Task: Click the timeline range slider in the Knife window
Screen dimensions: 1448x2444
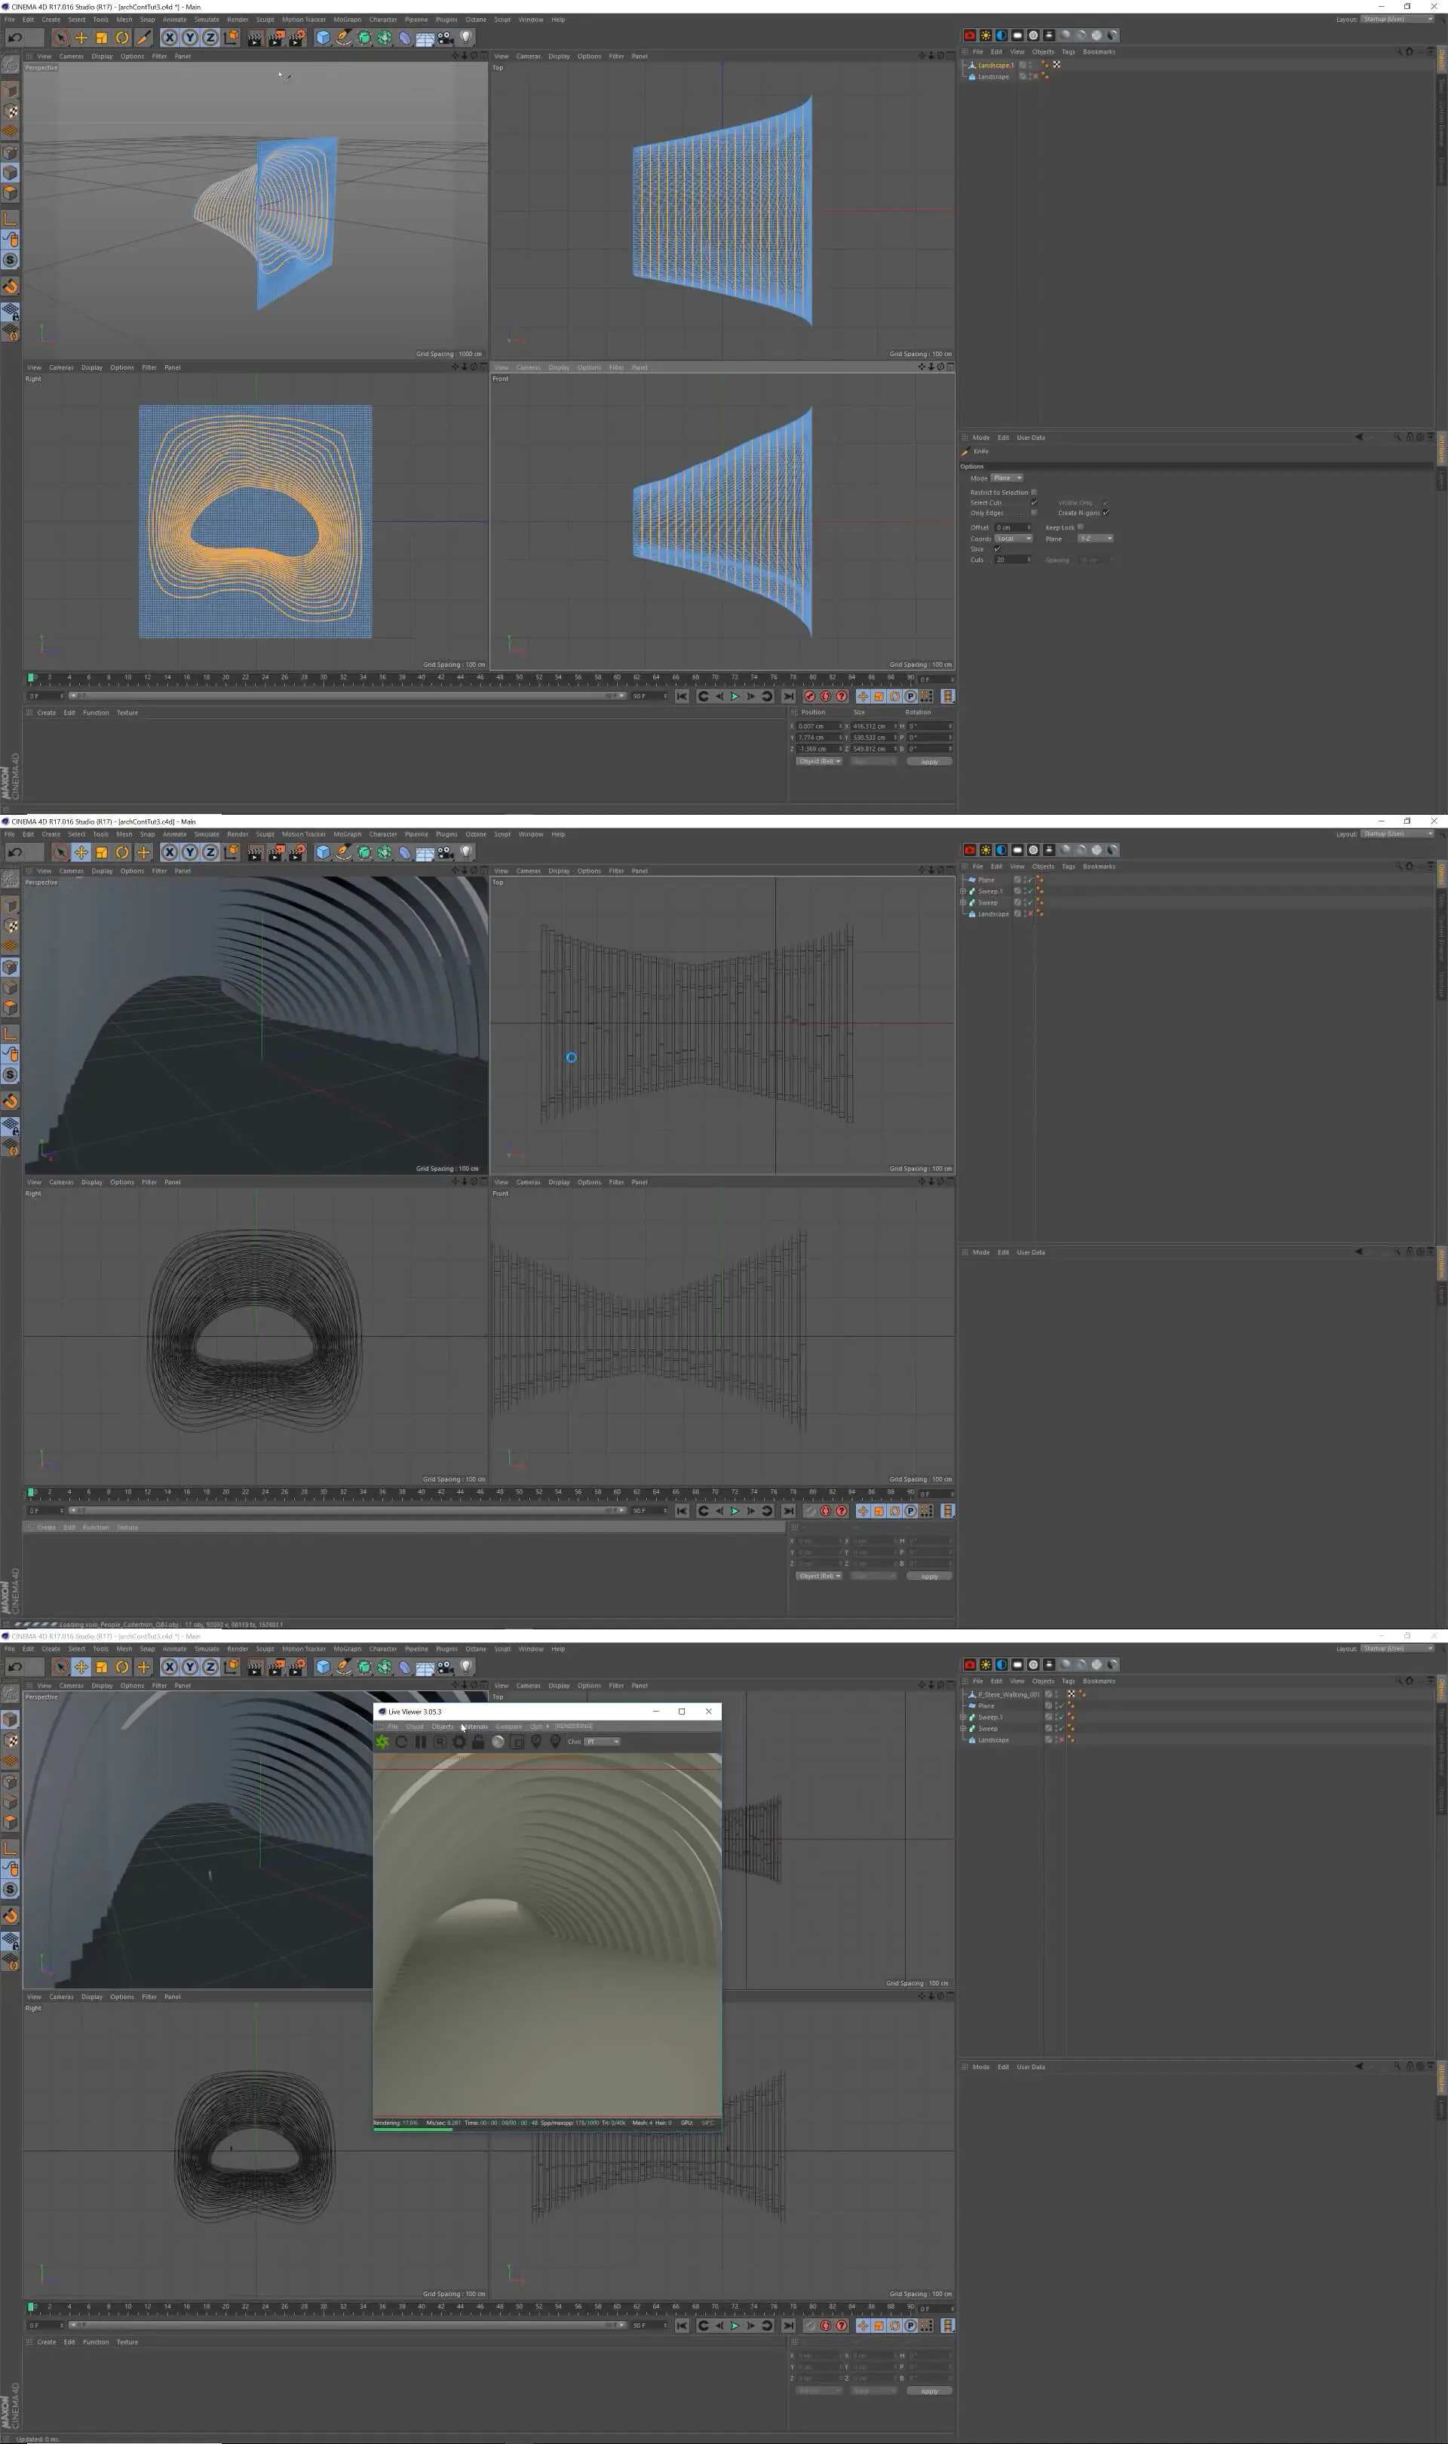Action: (x=349, y=695)
